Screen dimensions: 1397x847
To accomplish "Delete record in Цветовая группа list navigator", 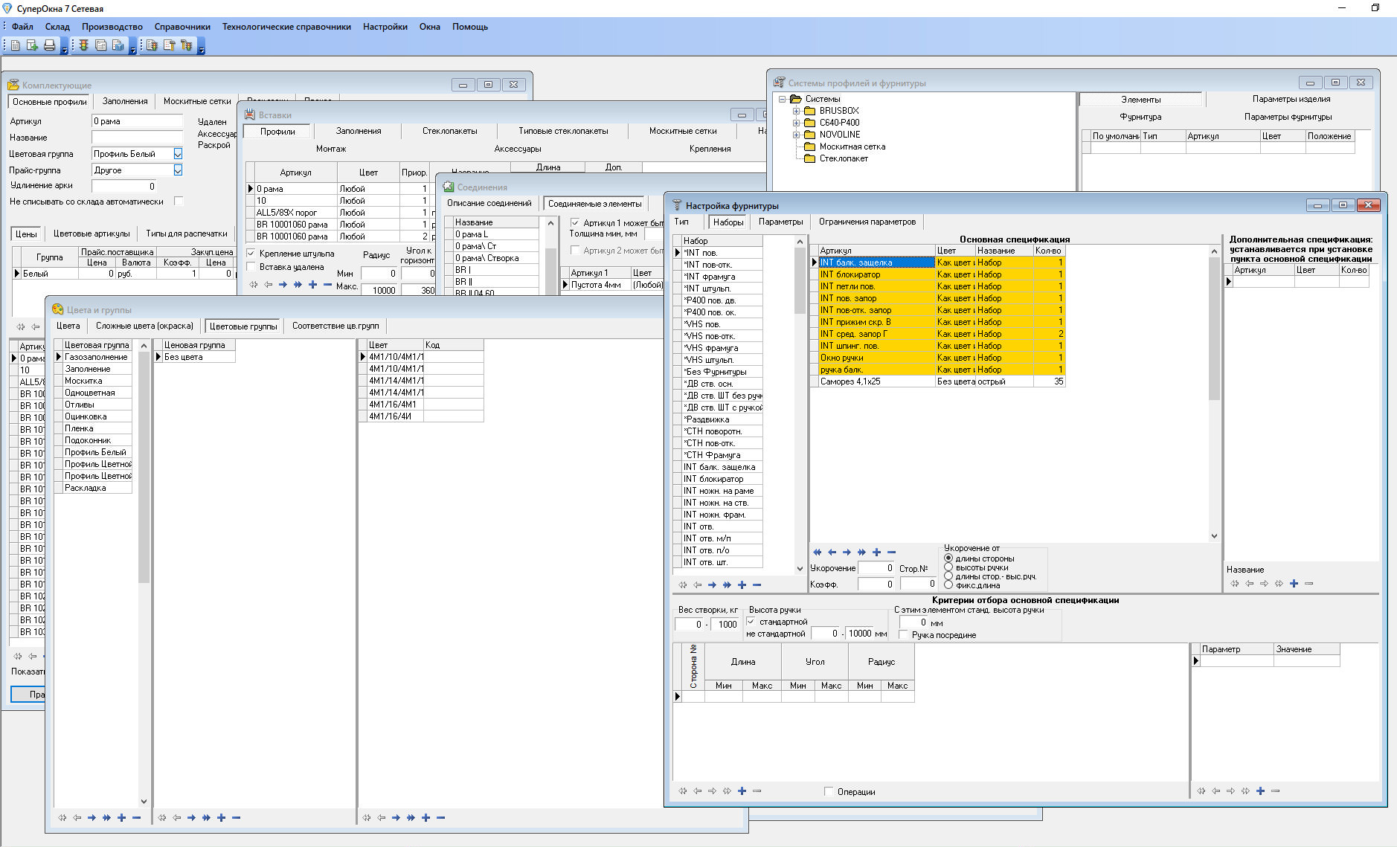I will point(136,818).
